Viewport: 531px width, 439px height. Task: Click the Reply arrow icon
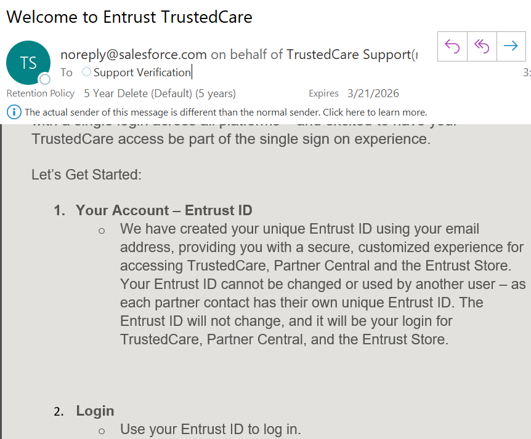(x=452, y=46)
